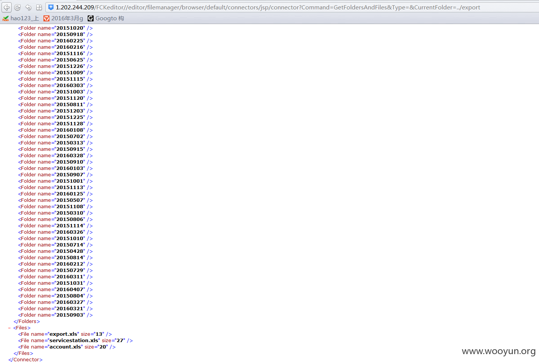Select folder name 20151128
This screenshot has width=539, height=362.
click(x=70, y=124)
